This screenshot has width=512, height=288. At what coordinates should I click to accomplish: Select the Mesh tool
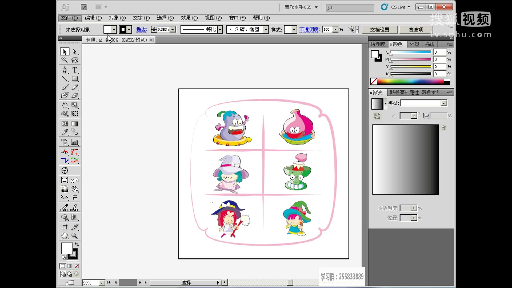(x=65, y=124)
